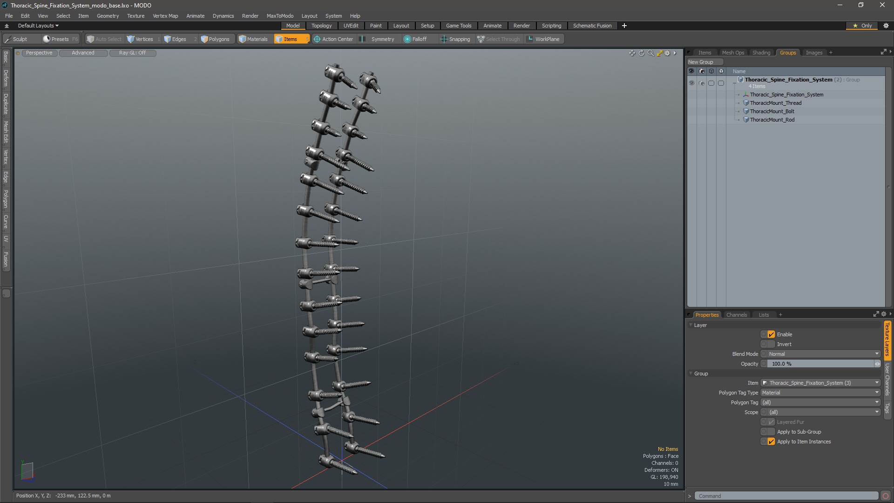Image resolution: width=894 pixels, height=503 pixels.
Task: Click the Opacity value slider field
Action: click(820, 364)
